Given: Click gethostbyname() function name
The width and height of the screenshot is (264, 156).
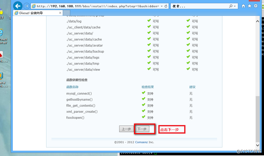Looking at the screenshot, I should (80, 100).
